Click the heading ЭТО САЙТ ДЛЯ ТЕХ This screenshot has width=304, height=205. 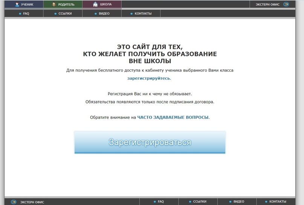(x=150, y=47)
